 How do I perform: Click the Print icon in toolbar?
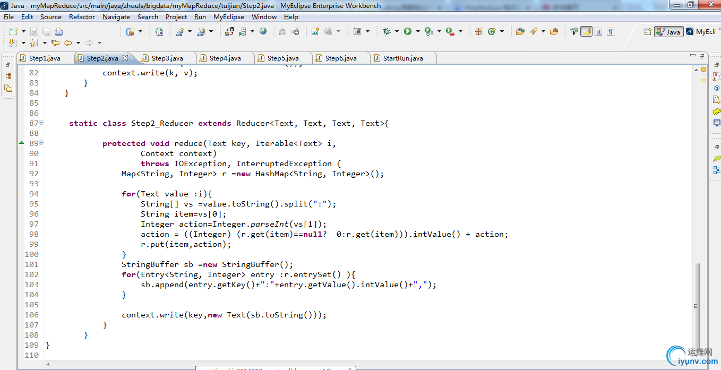[x=58, y=31]
